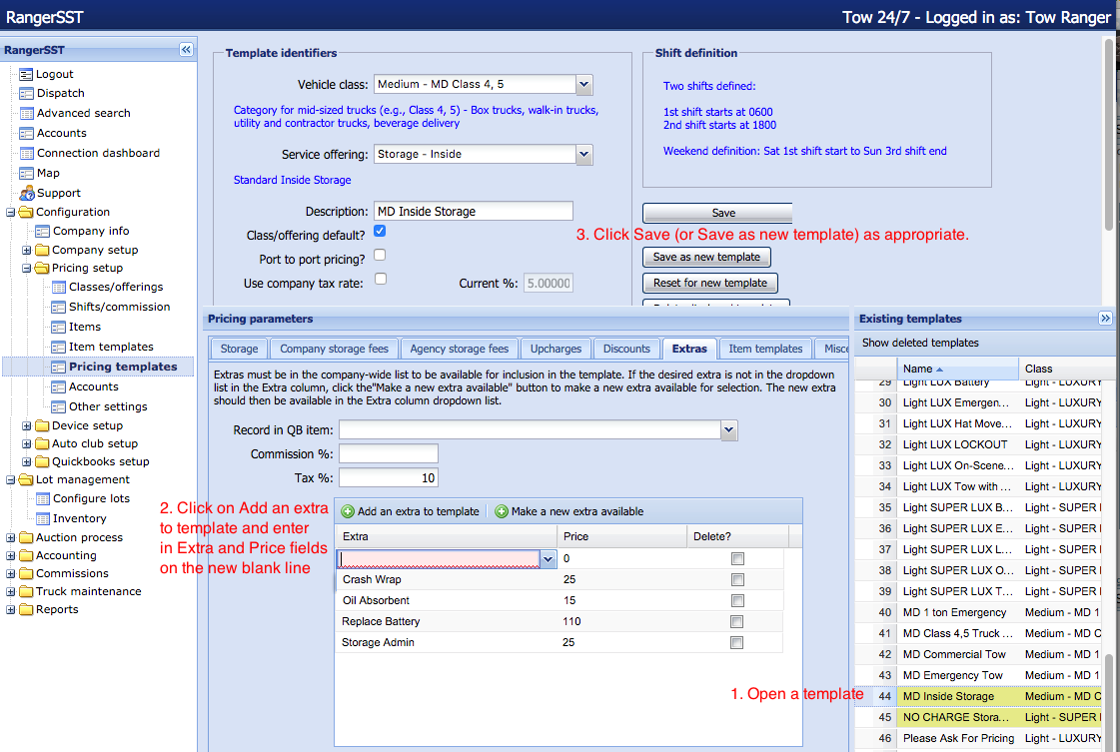1120x752 pixels.
Task: Expand the Auction process folder
Action: [11, 537]
